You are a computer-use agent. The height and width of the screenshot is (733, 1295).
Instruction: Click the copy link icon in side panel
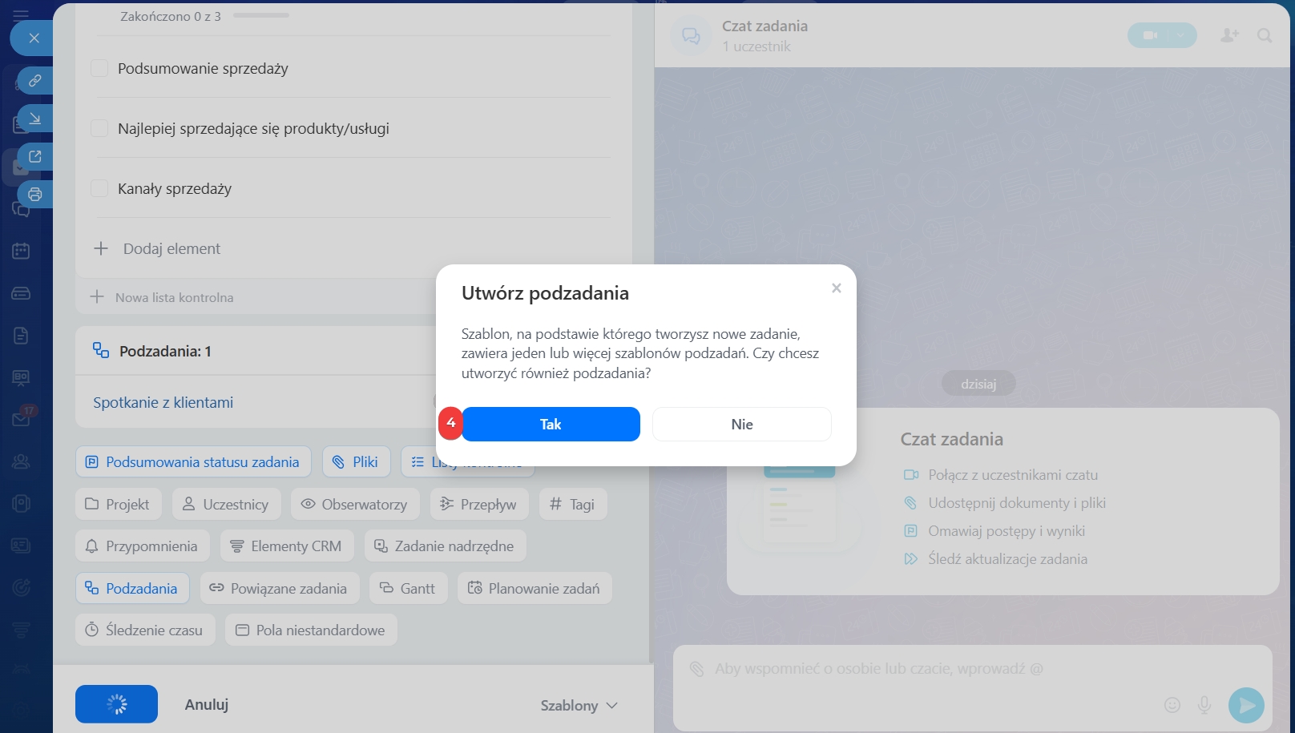pos(35,81)
